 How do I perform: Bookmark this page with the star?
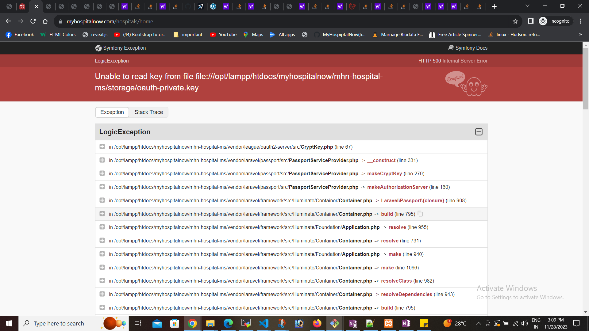515,21
